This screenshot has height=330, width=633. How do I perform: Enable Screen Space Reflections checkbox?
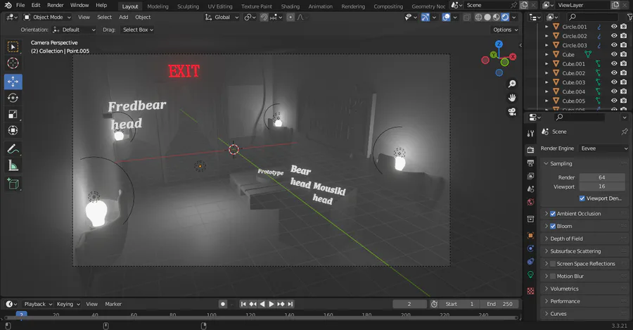[553, 264]
